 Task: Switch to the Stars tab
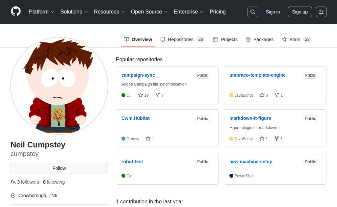click(297, 39)
